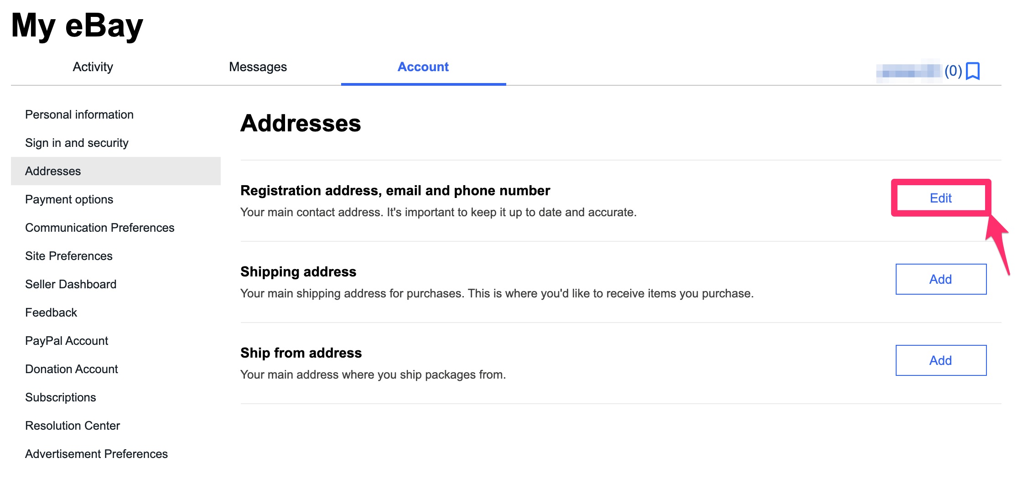This screenshot has height=489, width=1017.
Task: Open Communication Preferences
Action: click(100, 228)
